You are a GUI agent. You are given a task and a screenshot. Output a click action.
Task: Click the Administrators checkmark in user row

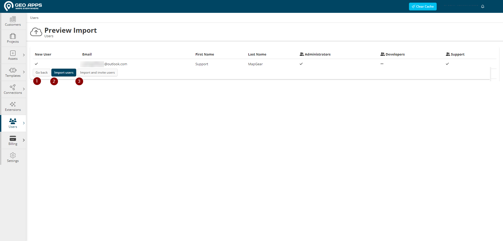coord(301,64)
